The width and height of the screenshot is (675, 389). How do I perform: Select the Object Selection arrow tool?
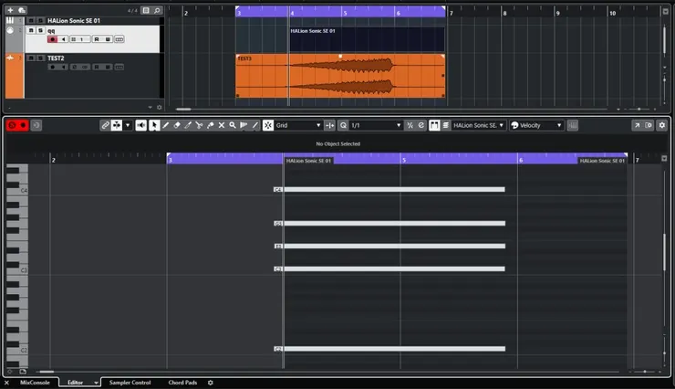[154, 125]
